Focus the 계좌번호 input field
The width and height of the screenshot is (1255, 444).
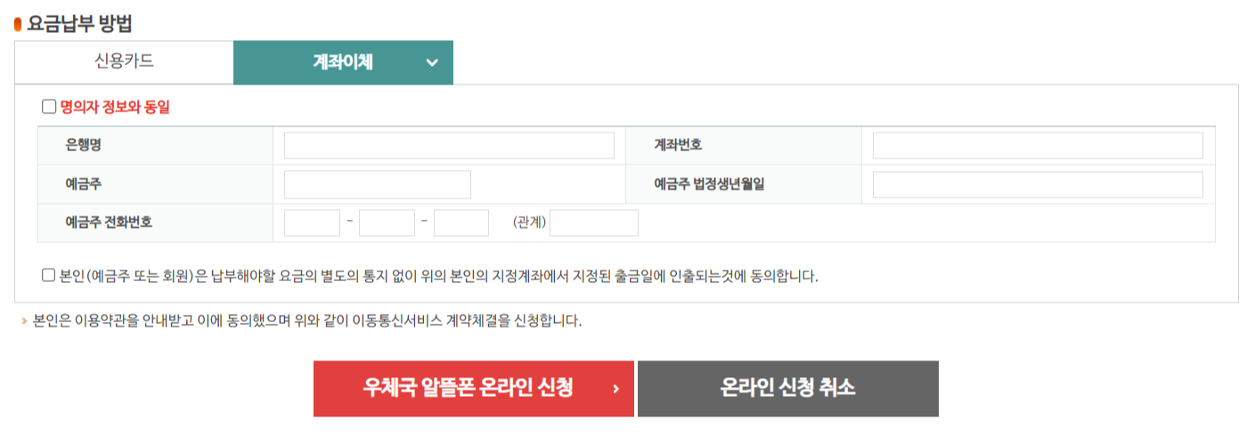[1038, 146]
